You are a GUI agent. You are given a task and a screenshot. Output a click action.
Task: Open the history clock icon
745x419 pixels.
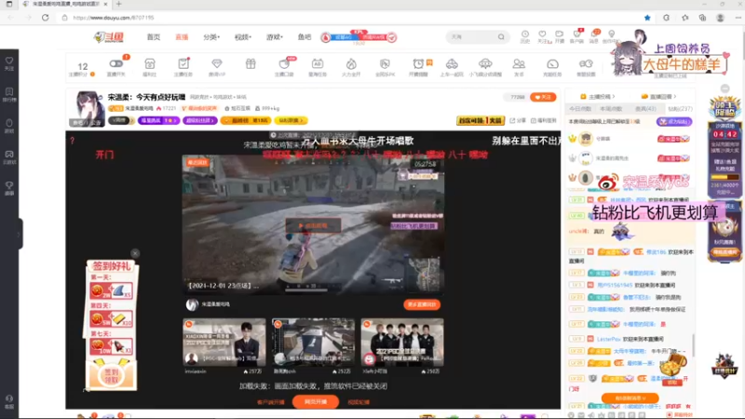[x=525, y=36]
